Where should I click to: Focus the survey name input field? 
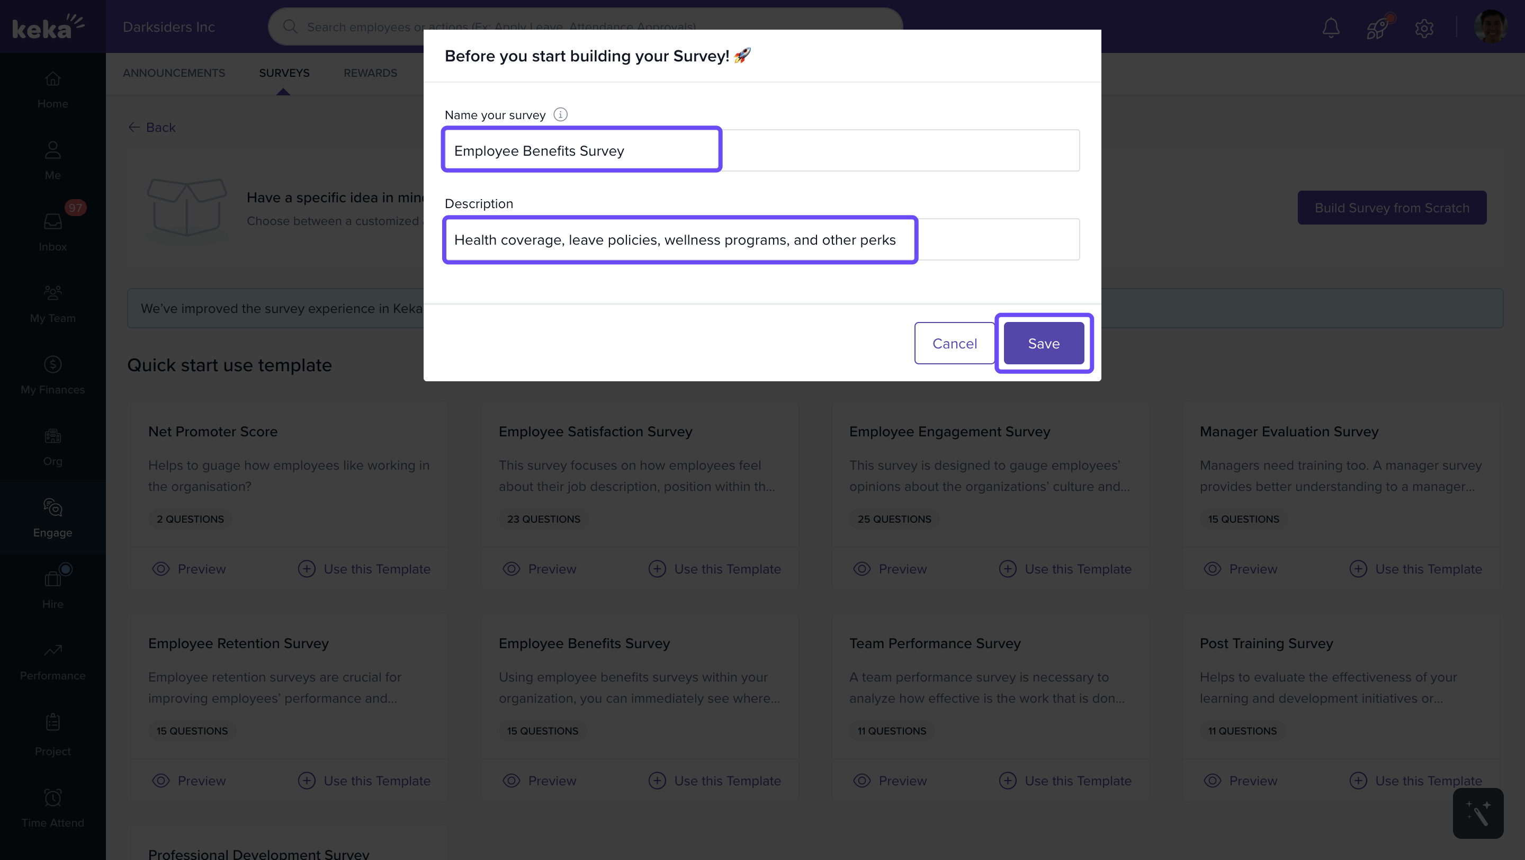[761, 151]
